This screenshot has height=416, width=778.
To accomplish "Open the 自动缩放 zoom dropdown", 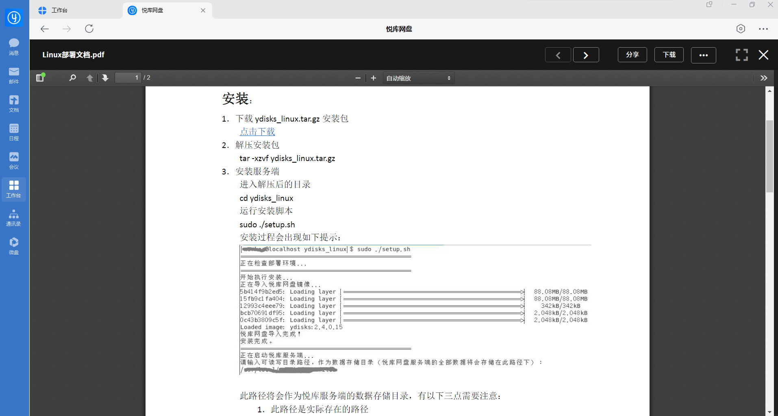I will [418, 78].
